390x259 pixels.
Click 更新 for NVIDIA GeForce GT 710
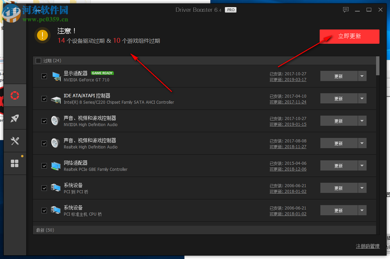point(339,76)
